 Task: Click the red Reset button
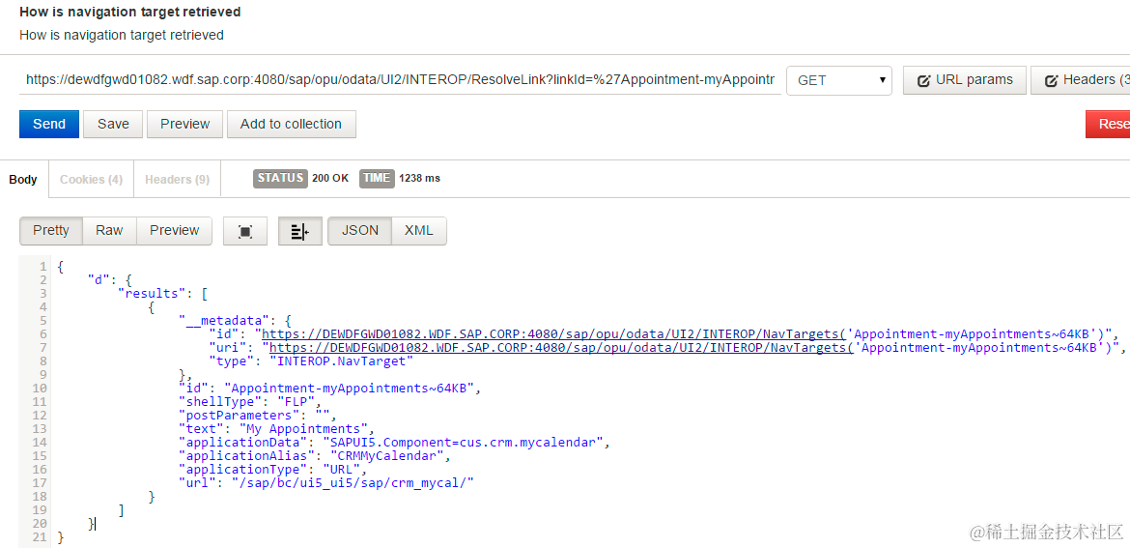click(x=1109, y=124)
